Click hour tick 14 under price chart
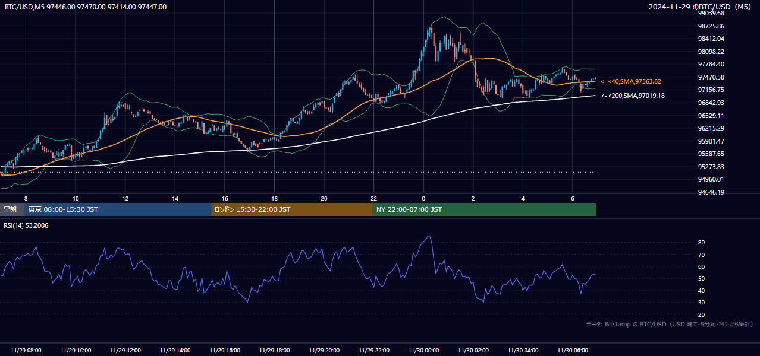Viewport: 760px width, 356px height. (x=175, y=198)
